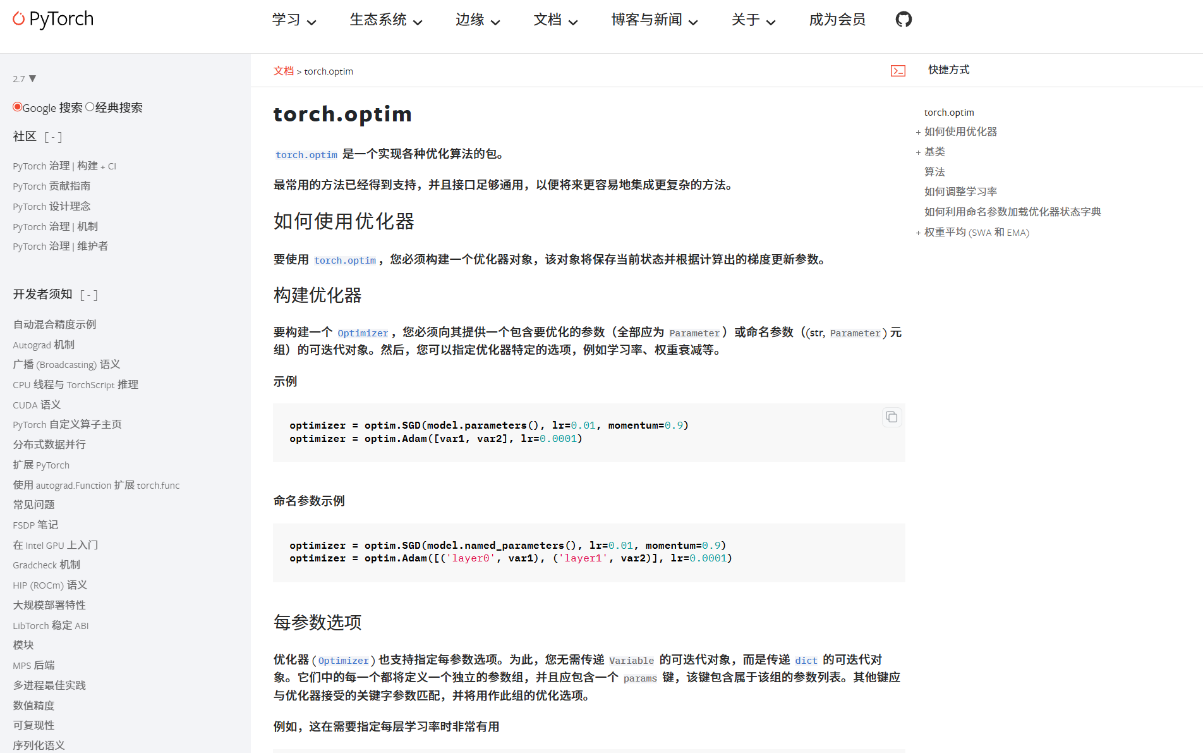Copy the SGD optimizer example code

(892, 417)
